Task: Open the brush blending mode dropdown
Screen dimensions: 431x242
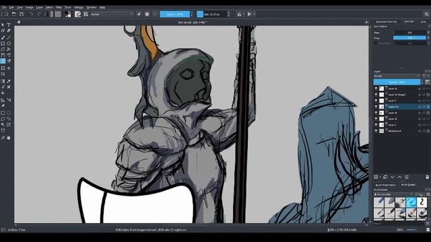Action: [112, 14]
